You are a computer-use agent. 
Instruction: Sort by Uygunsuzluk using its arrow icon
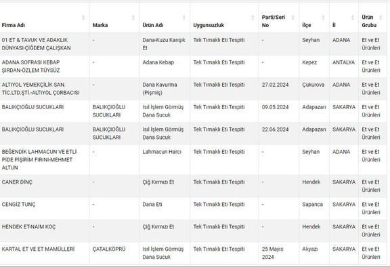(253, 18)
